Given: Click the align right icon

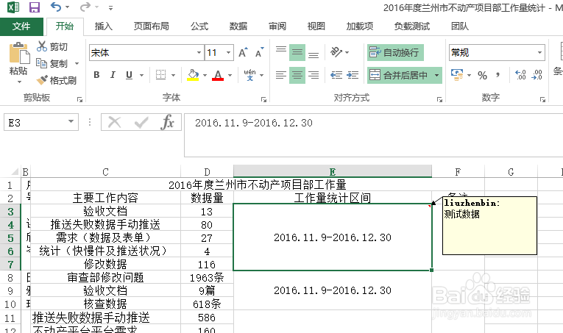Looking at the screenshot, I should 314,75.
